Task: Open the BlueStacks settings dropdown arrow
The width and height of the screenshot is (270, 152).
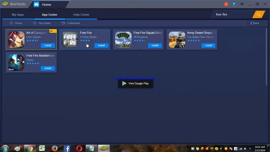Action: pyautogui.click(x=242, y=4)
